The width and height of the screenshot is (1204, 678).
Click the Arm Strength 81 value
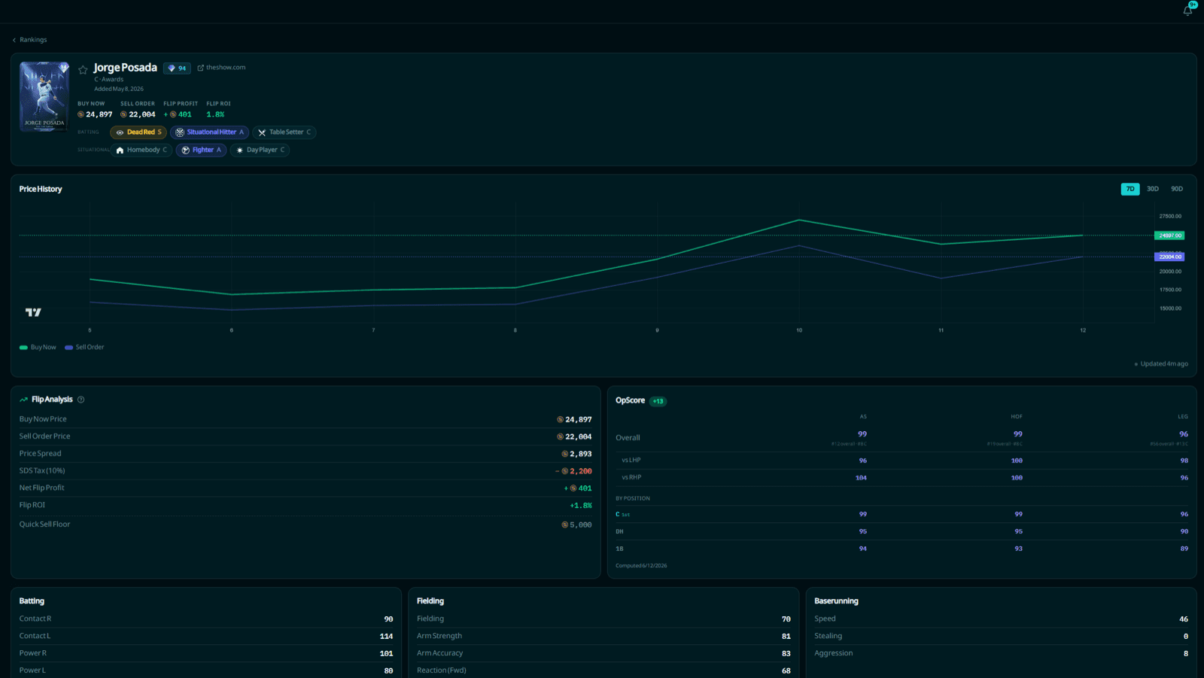[786, 636]
